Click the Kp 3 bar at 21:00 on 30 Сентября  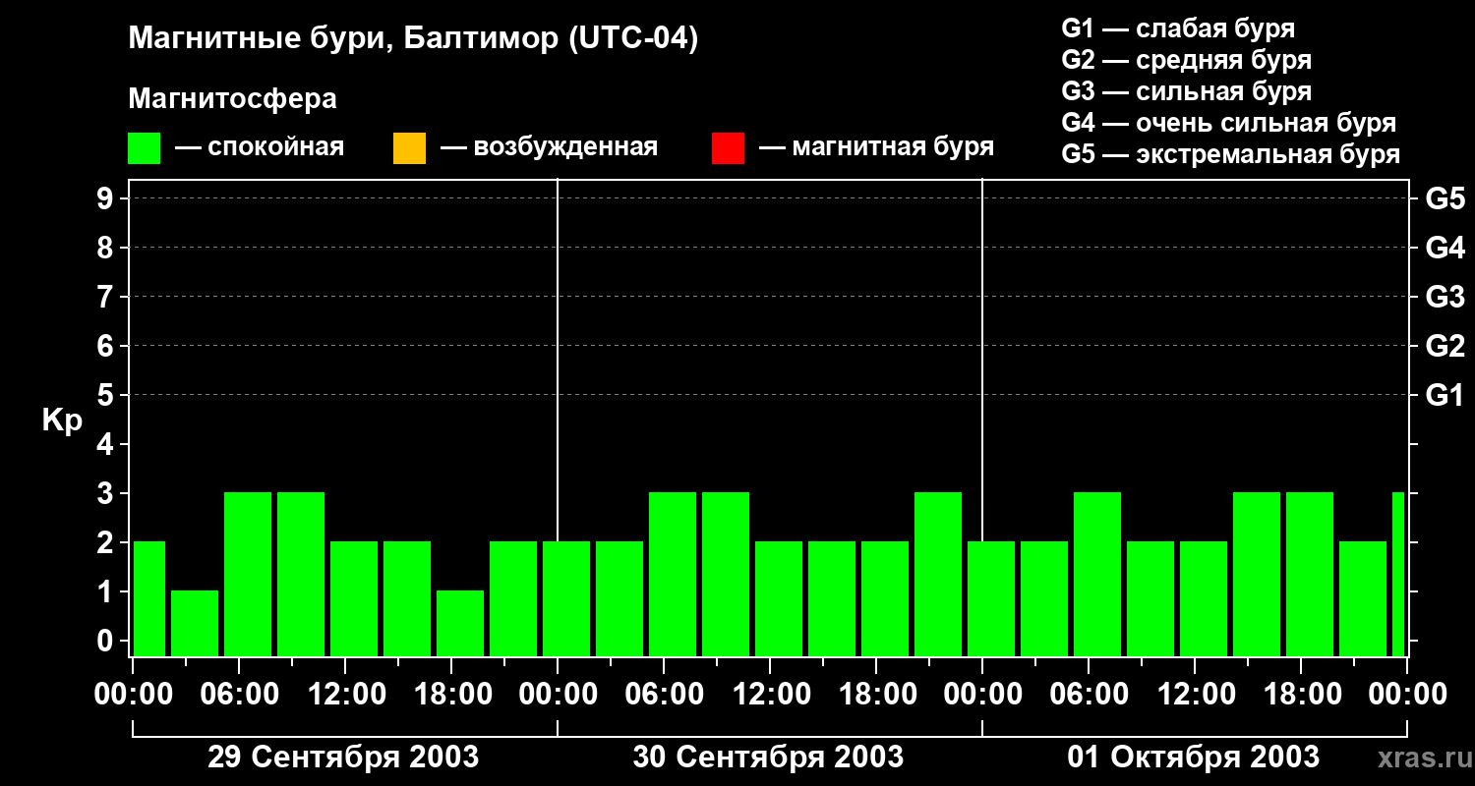point(938,574)
